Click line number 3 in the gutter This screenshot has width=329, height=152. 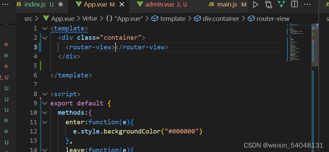point(35,47)
